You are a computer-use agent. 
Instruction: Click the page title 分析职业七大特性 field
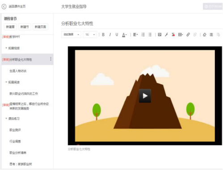77,24
